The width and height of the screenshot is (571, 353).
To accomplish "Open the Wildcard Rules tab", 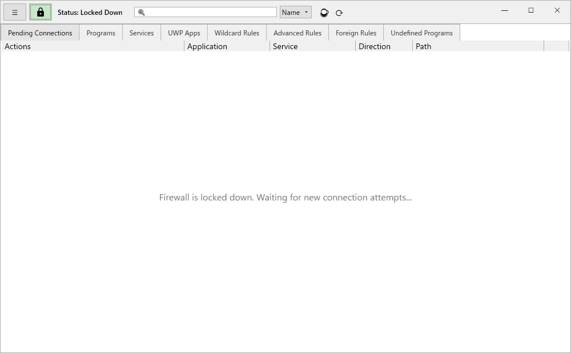I will coord(237,33).
